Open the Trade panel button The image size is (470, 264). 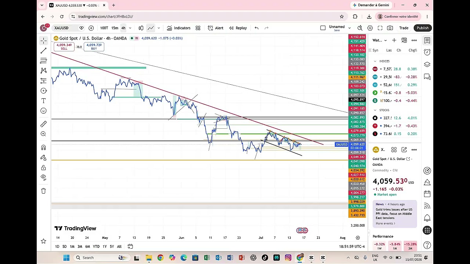point(404,28)
